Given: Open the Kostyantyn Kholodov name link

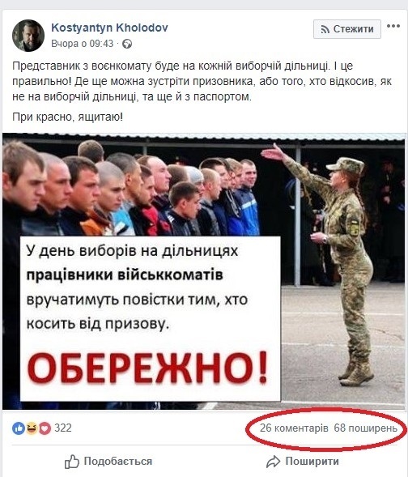Looking at the screenshot, I should click(x=109, y=28).
